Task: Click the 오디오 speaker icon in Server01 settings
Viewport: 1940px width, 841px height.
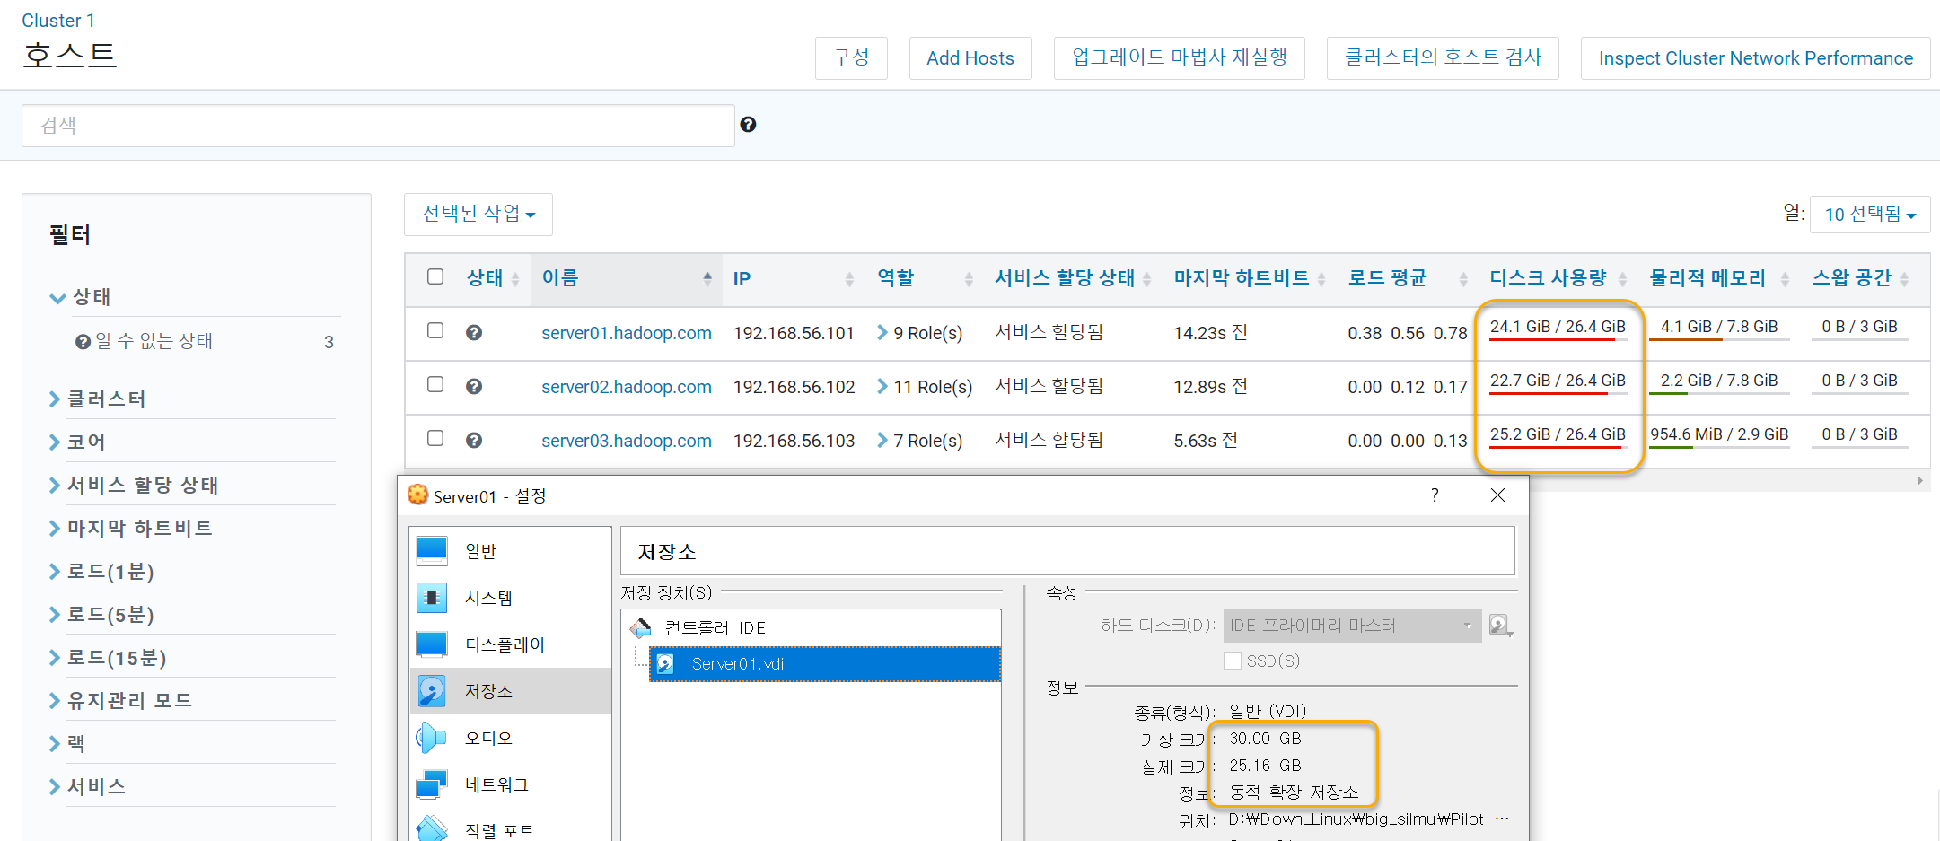Action: coord(432,737)
